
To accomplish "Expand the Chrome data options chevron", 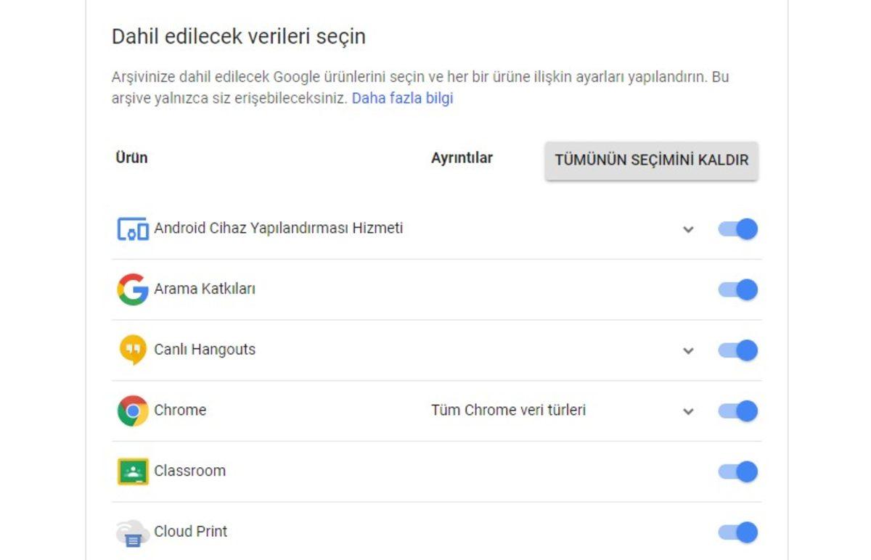I will pos(687,411).
